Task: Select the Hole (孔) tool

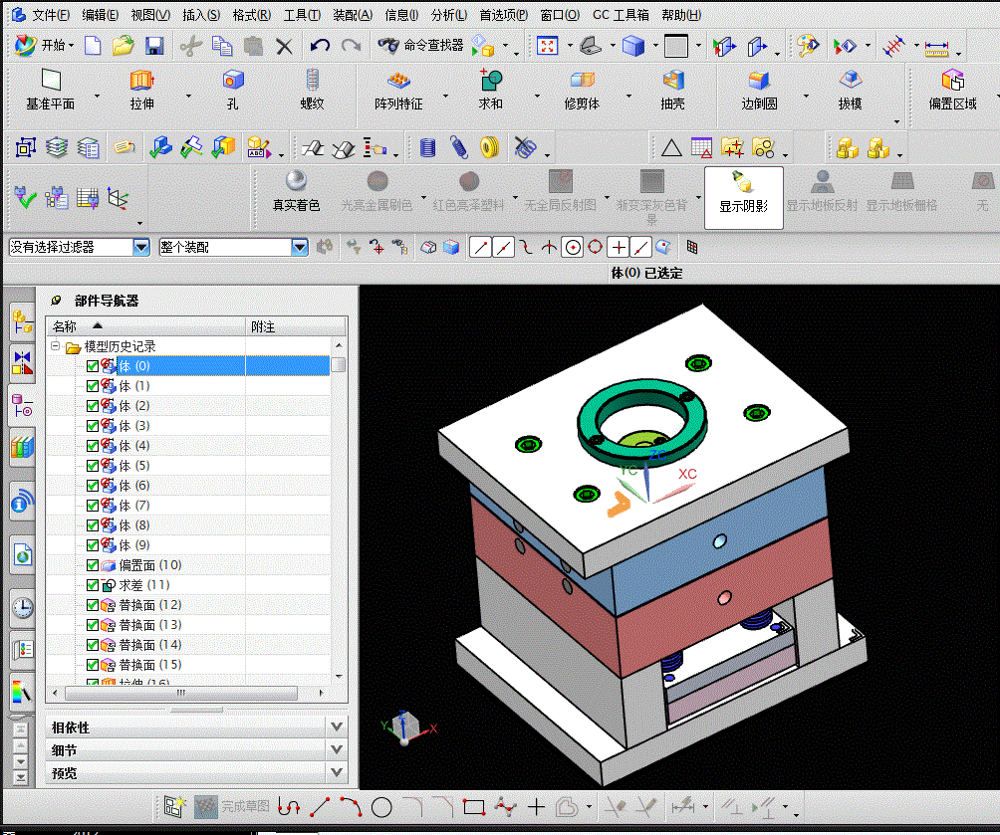Action: coord(233,90)
